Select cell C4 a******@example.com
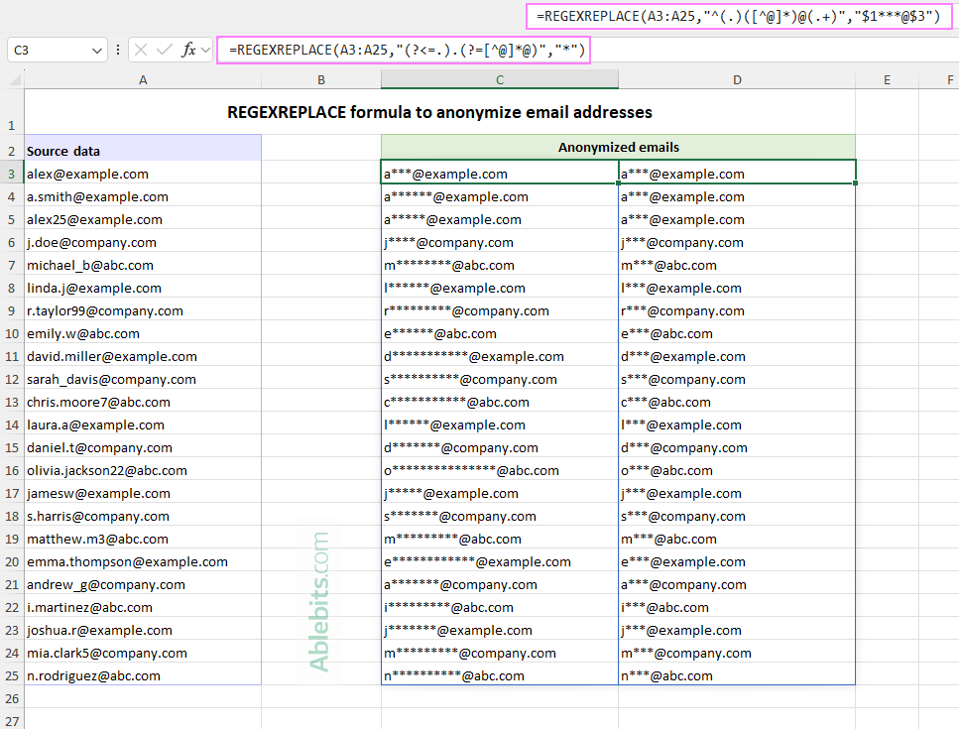Viewport: 959px width, 729px height. (x=500, y=196)
